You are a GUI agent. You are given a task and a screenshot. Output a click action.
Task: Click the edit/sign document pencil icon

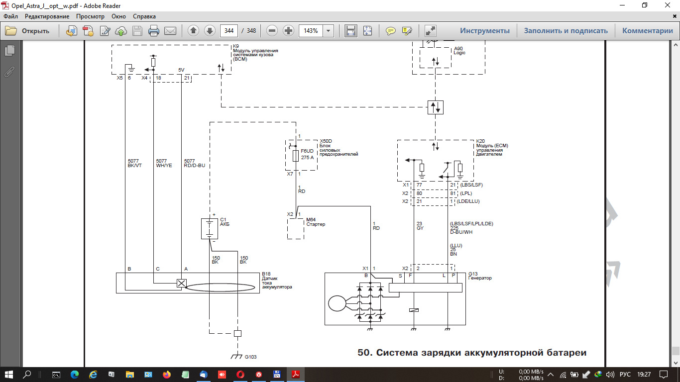pos(105,31)
